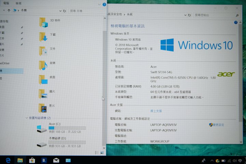Open Control Panel address history dropdown
Image resolution: width=246 pixels, height=164 pixels.
(x=185, y=15)
